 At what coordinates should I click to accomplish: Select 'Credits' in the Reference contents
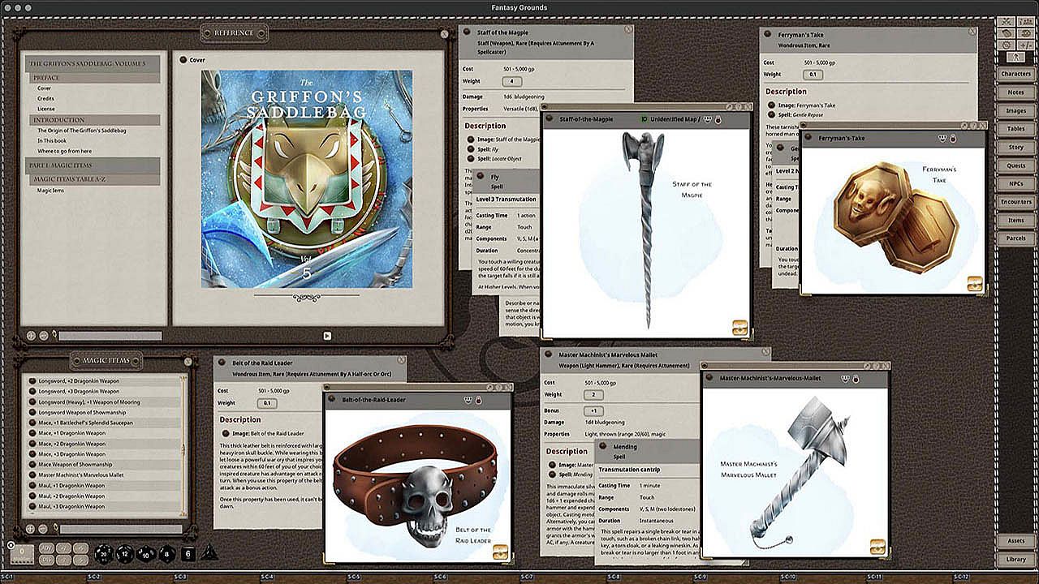point(45,99)
